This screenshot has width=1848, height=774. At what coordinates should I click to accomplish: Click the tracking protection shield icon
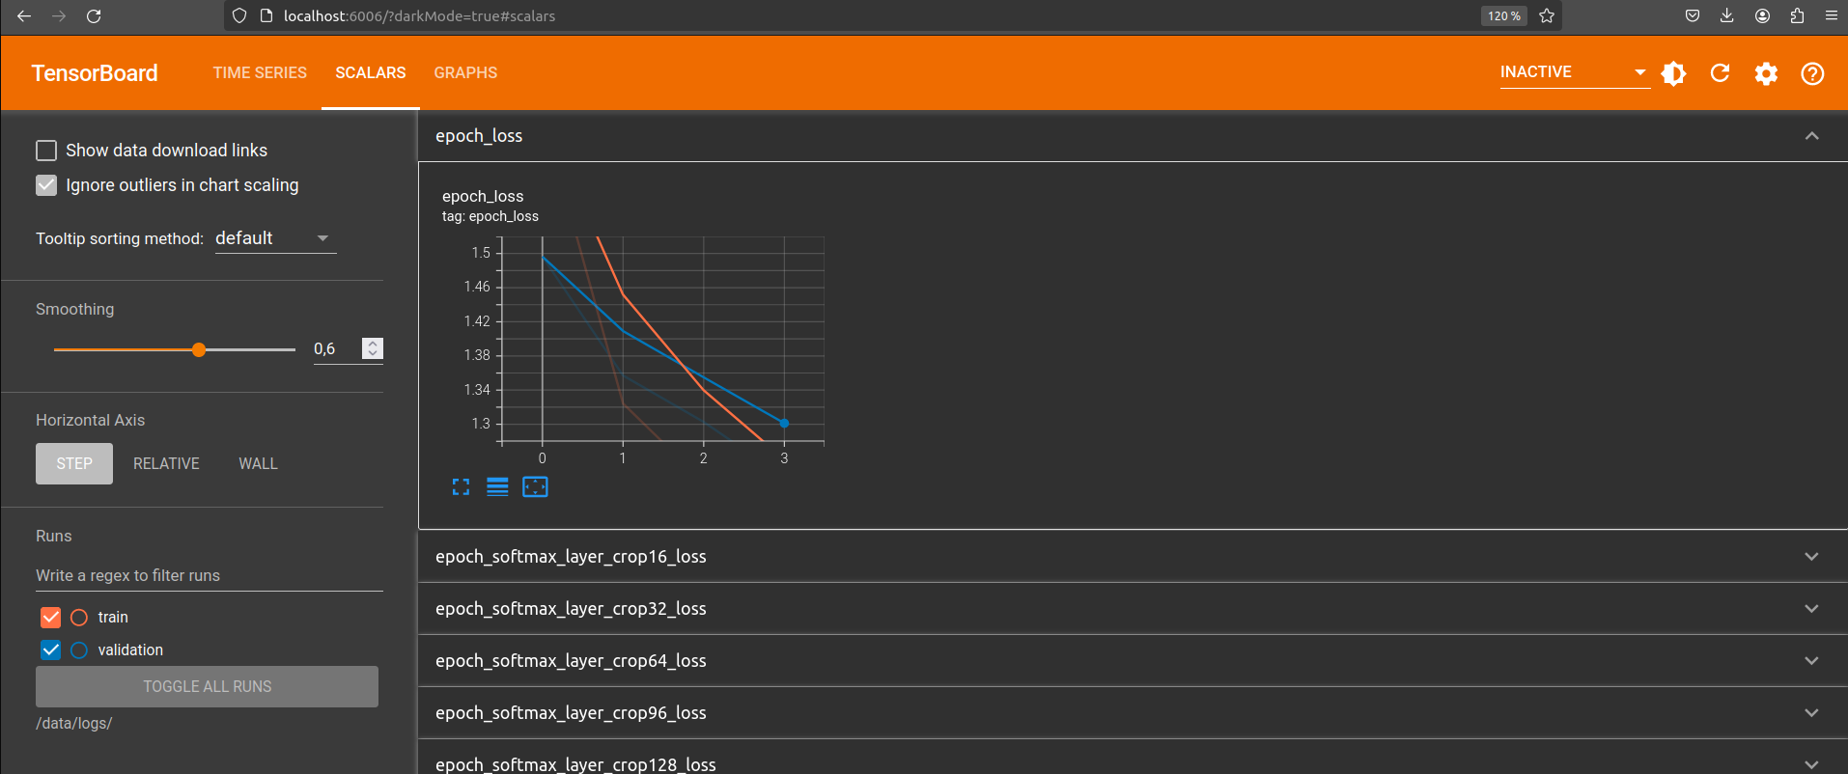[240, 15]
